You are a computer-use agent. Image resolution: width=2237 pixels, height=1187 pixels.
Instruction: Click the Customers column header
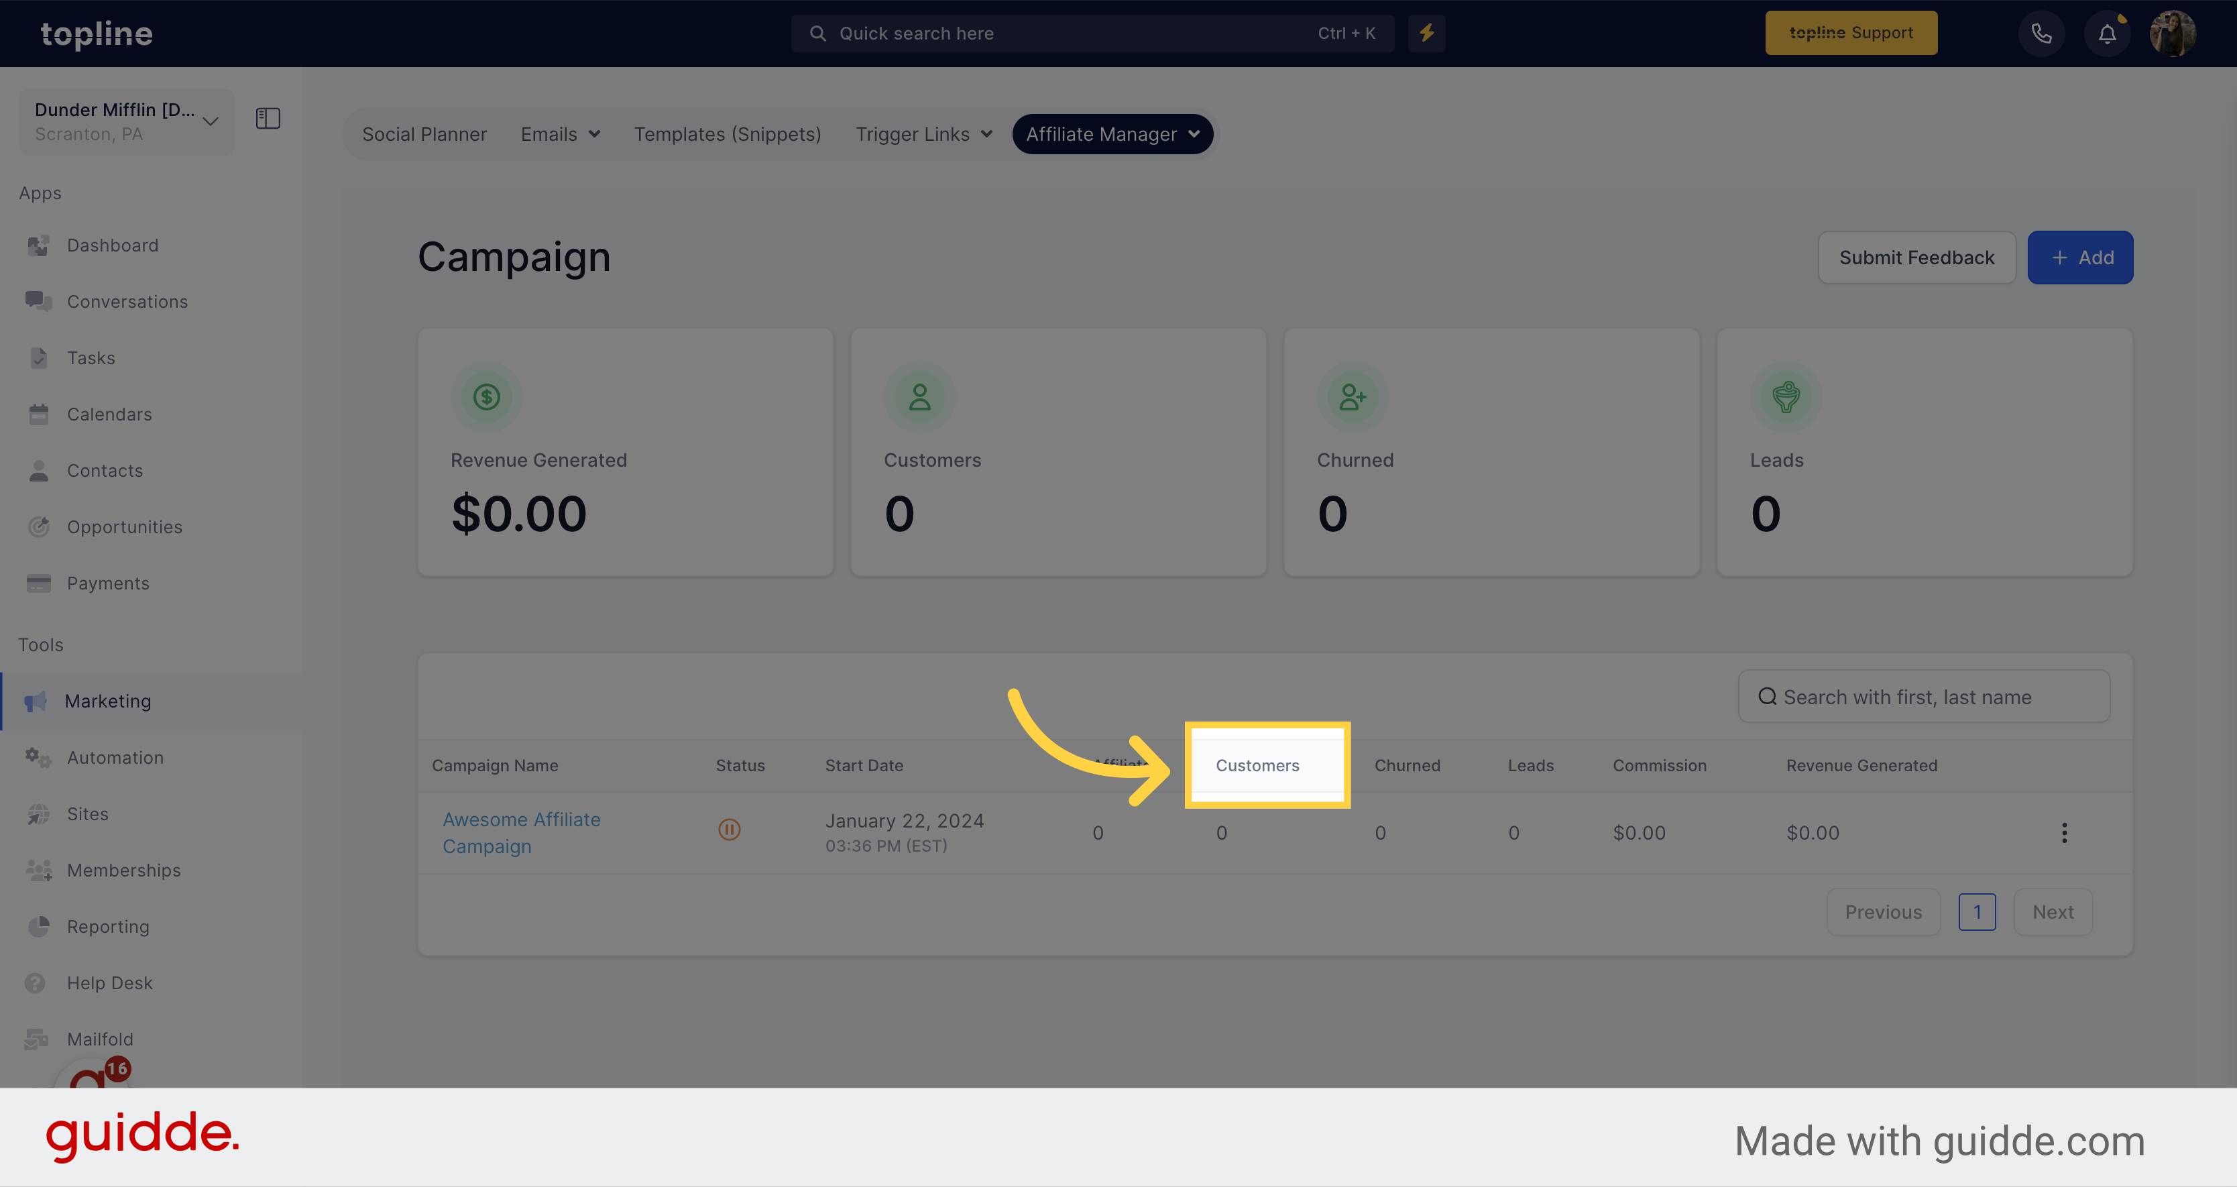[x=1257, y=766]
